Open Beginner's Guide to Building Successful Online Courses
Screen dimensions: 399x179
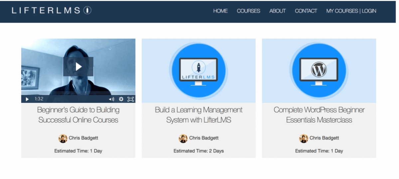click(78, 115)
